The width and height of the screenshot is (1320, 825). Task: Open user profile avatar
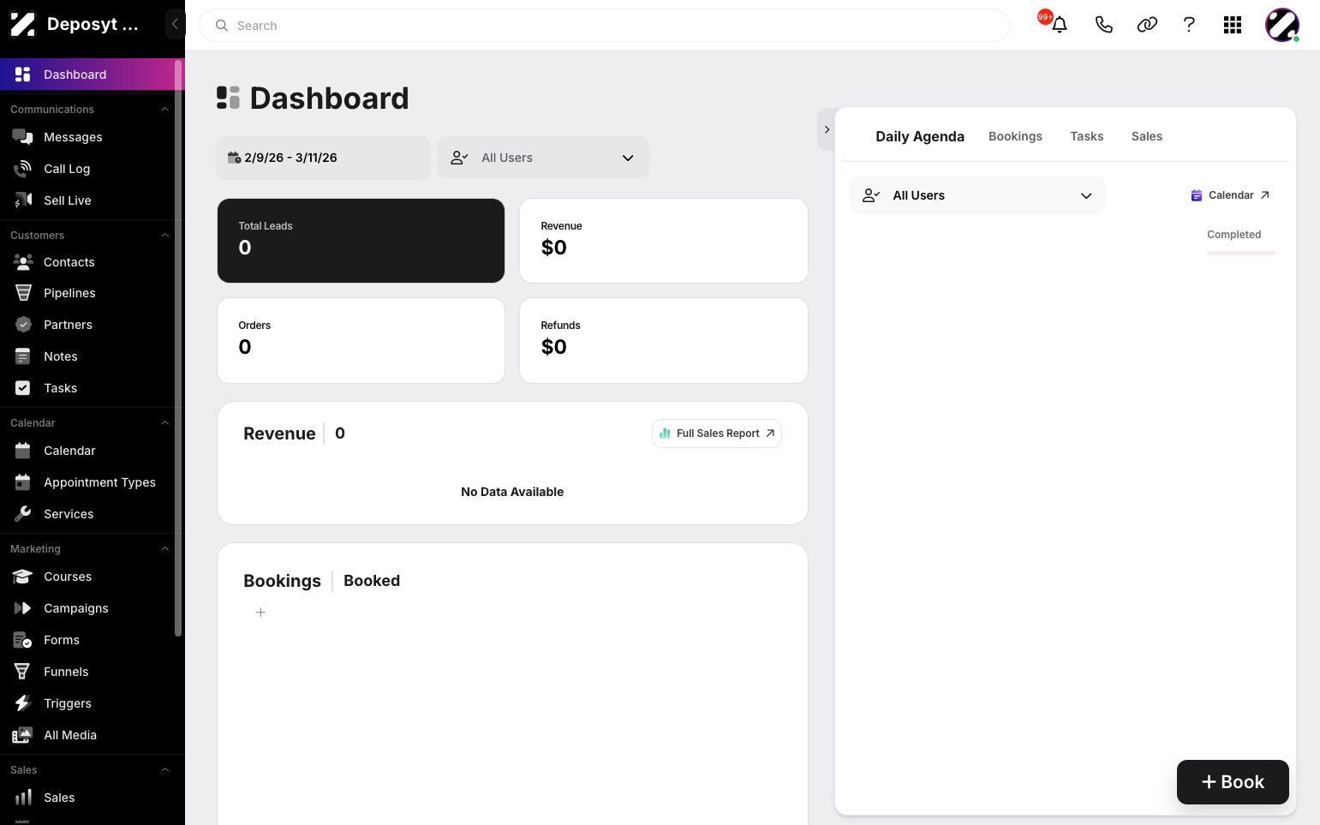pos(1282,25)
